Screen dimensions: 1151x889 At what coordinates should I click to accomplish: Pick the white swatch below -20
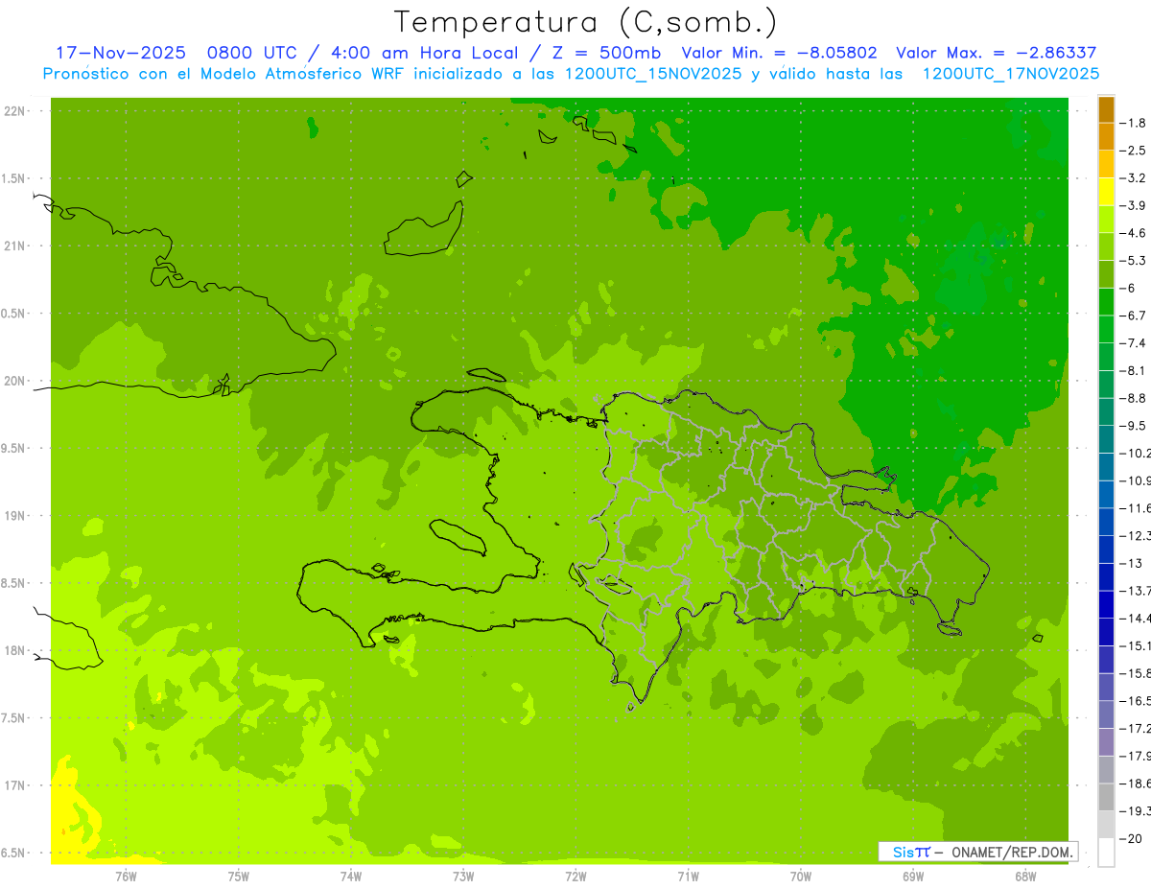tap(1106, 852)
